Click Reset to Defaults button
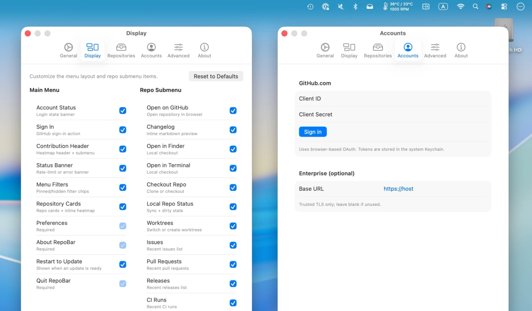The height and width of the screenshot is (311, 532). tap(216, 76)
